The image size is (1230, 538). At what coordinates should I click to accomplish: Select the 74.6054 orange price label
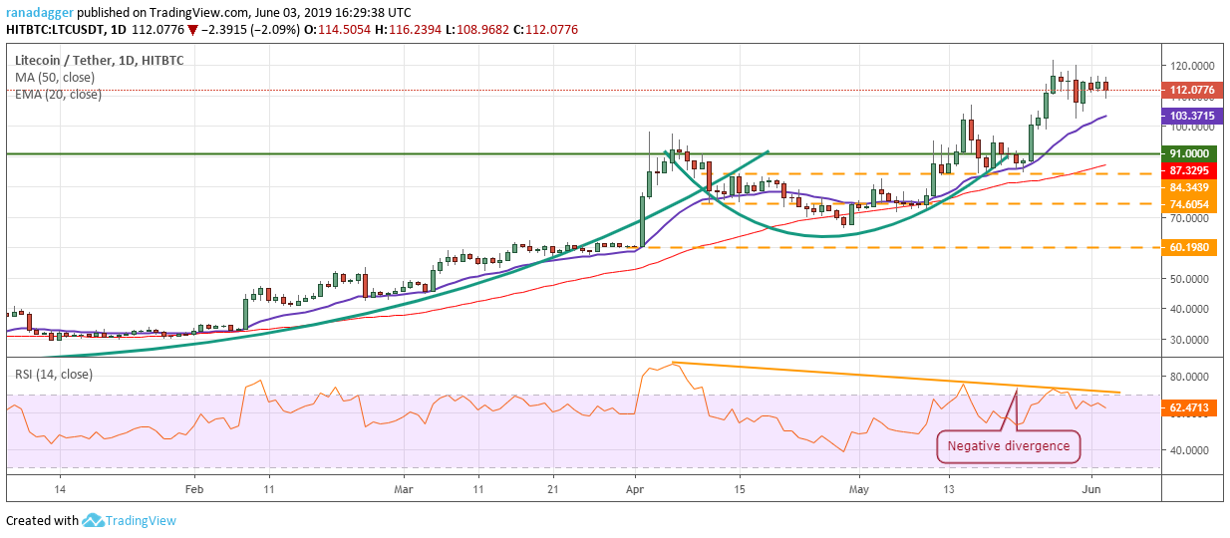click(1190, 204)
